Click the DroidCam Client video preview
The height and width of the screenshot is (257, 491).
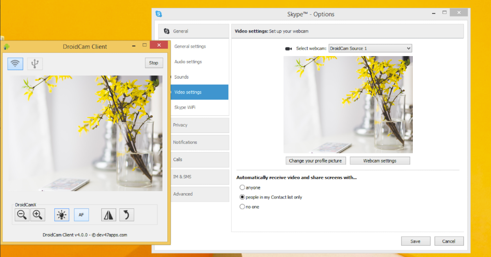click(x=86, y=133)
